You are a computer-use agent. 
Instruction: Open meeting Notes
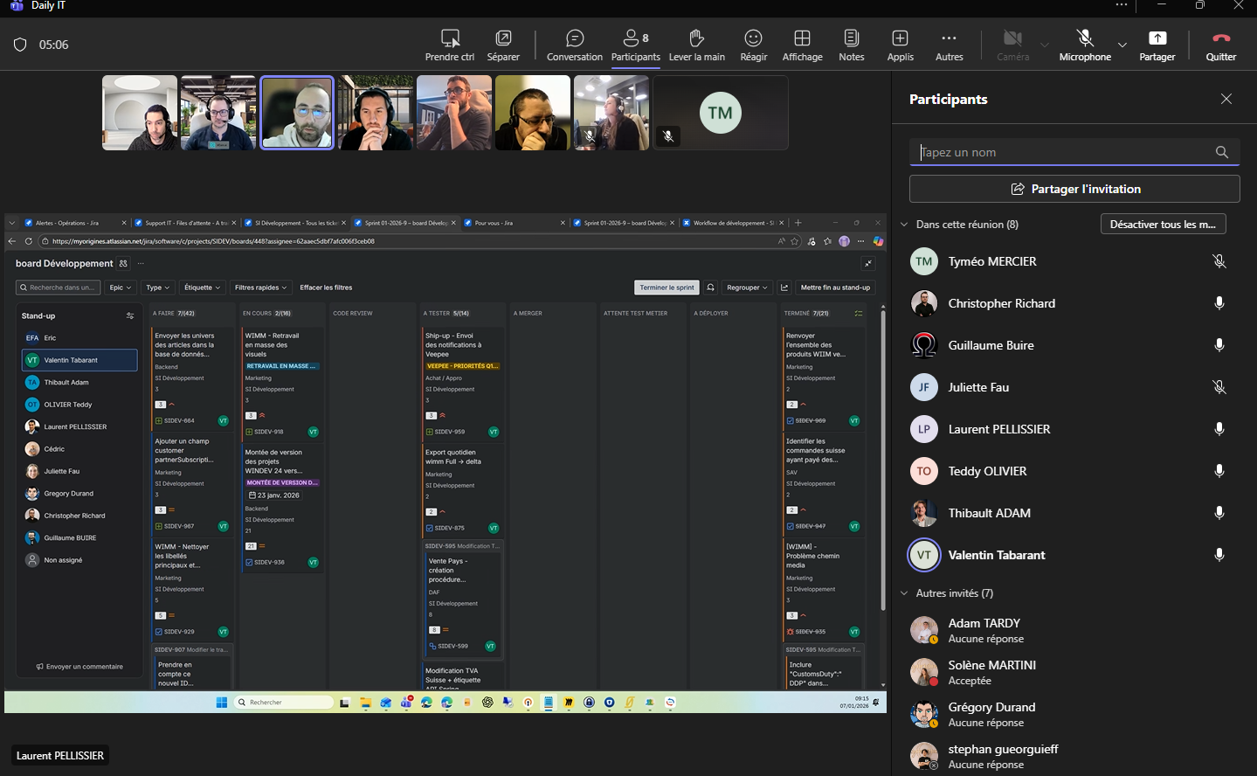coord(851,45)
